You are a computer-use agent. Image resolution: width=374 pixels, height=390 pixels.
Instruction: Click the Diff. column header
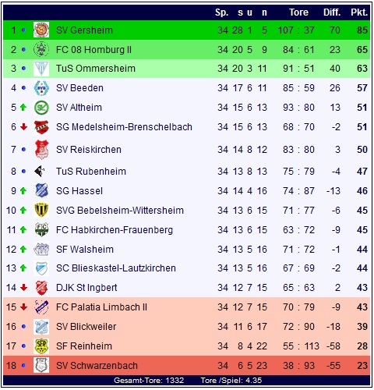(x=332, y=12)
